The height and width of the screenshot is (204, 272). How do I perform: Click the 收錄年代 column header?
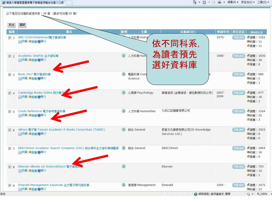coord(223,32)
